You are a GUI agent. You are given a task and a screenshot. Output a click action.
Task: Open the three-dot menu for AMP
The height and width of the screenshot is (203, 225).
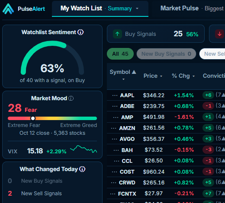[x=116, y=117]
